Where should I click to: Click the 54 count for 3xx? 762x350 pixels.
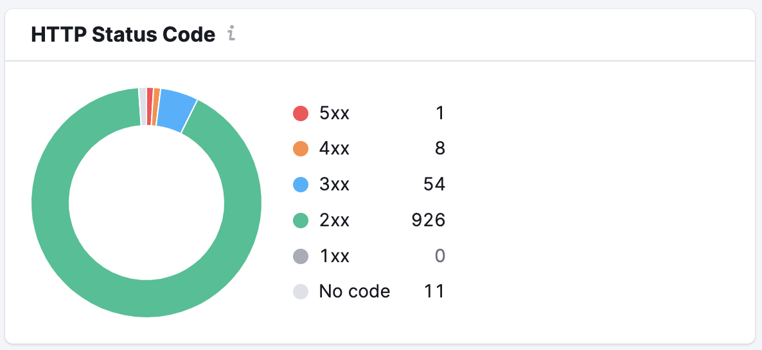(434, 185)
